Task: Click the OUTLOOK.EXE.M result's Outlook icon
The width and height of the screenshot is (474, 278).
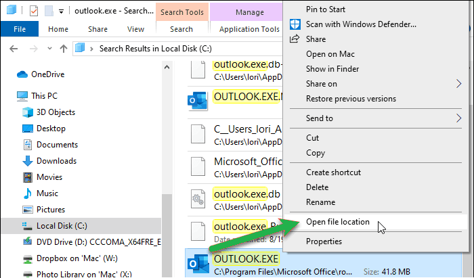Action: point(198,100)
